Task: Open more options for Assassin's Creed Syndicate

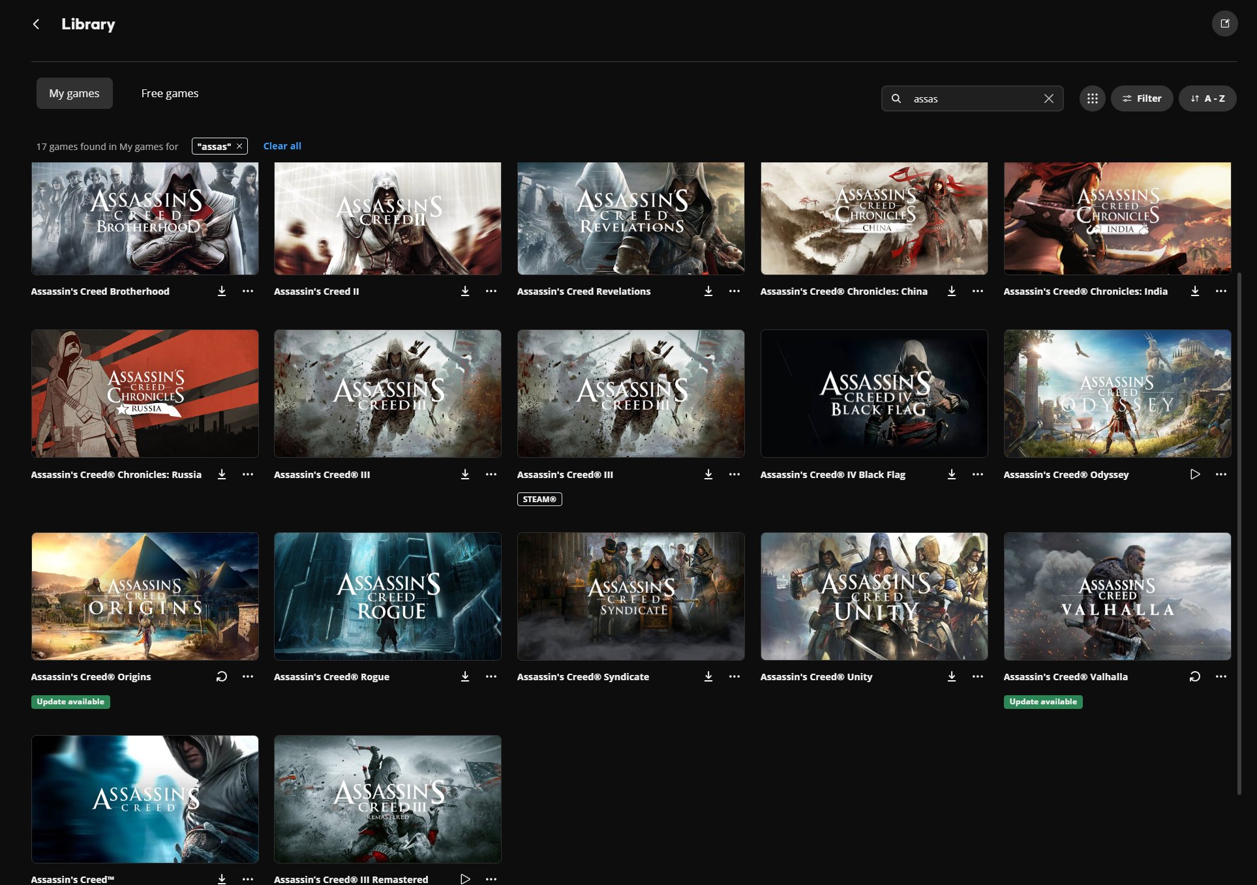Action: 735,677
